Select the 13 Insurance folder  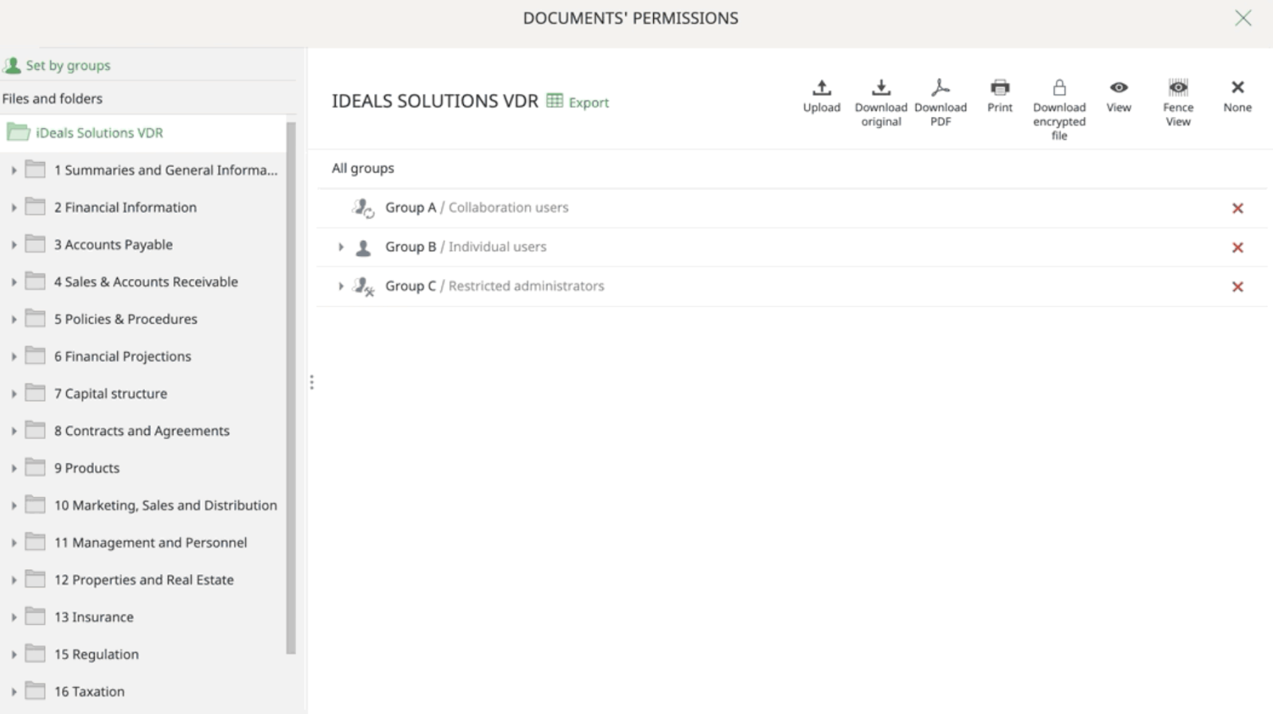[x=94, y=617]
